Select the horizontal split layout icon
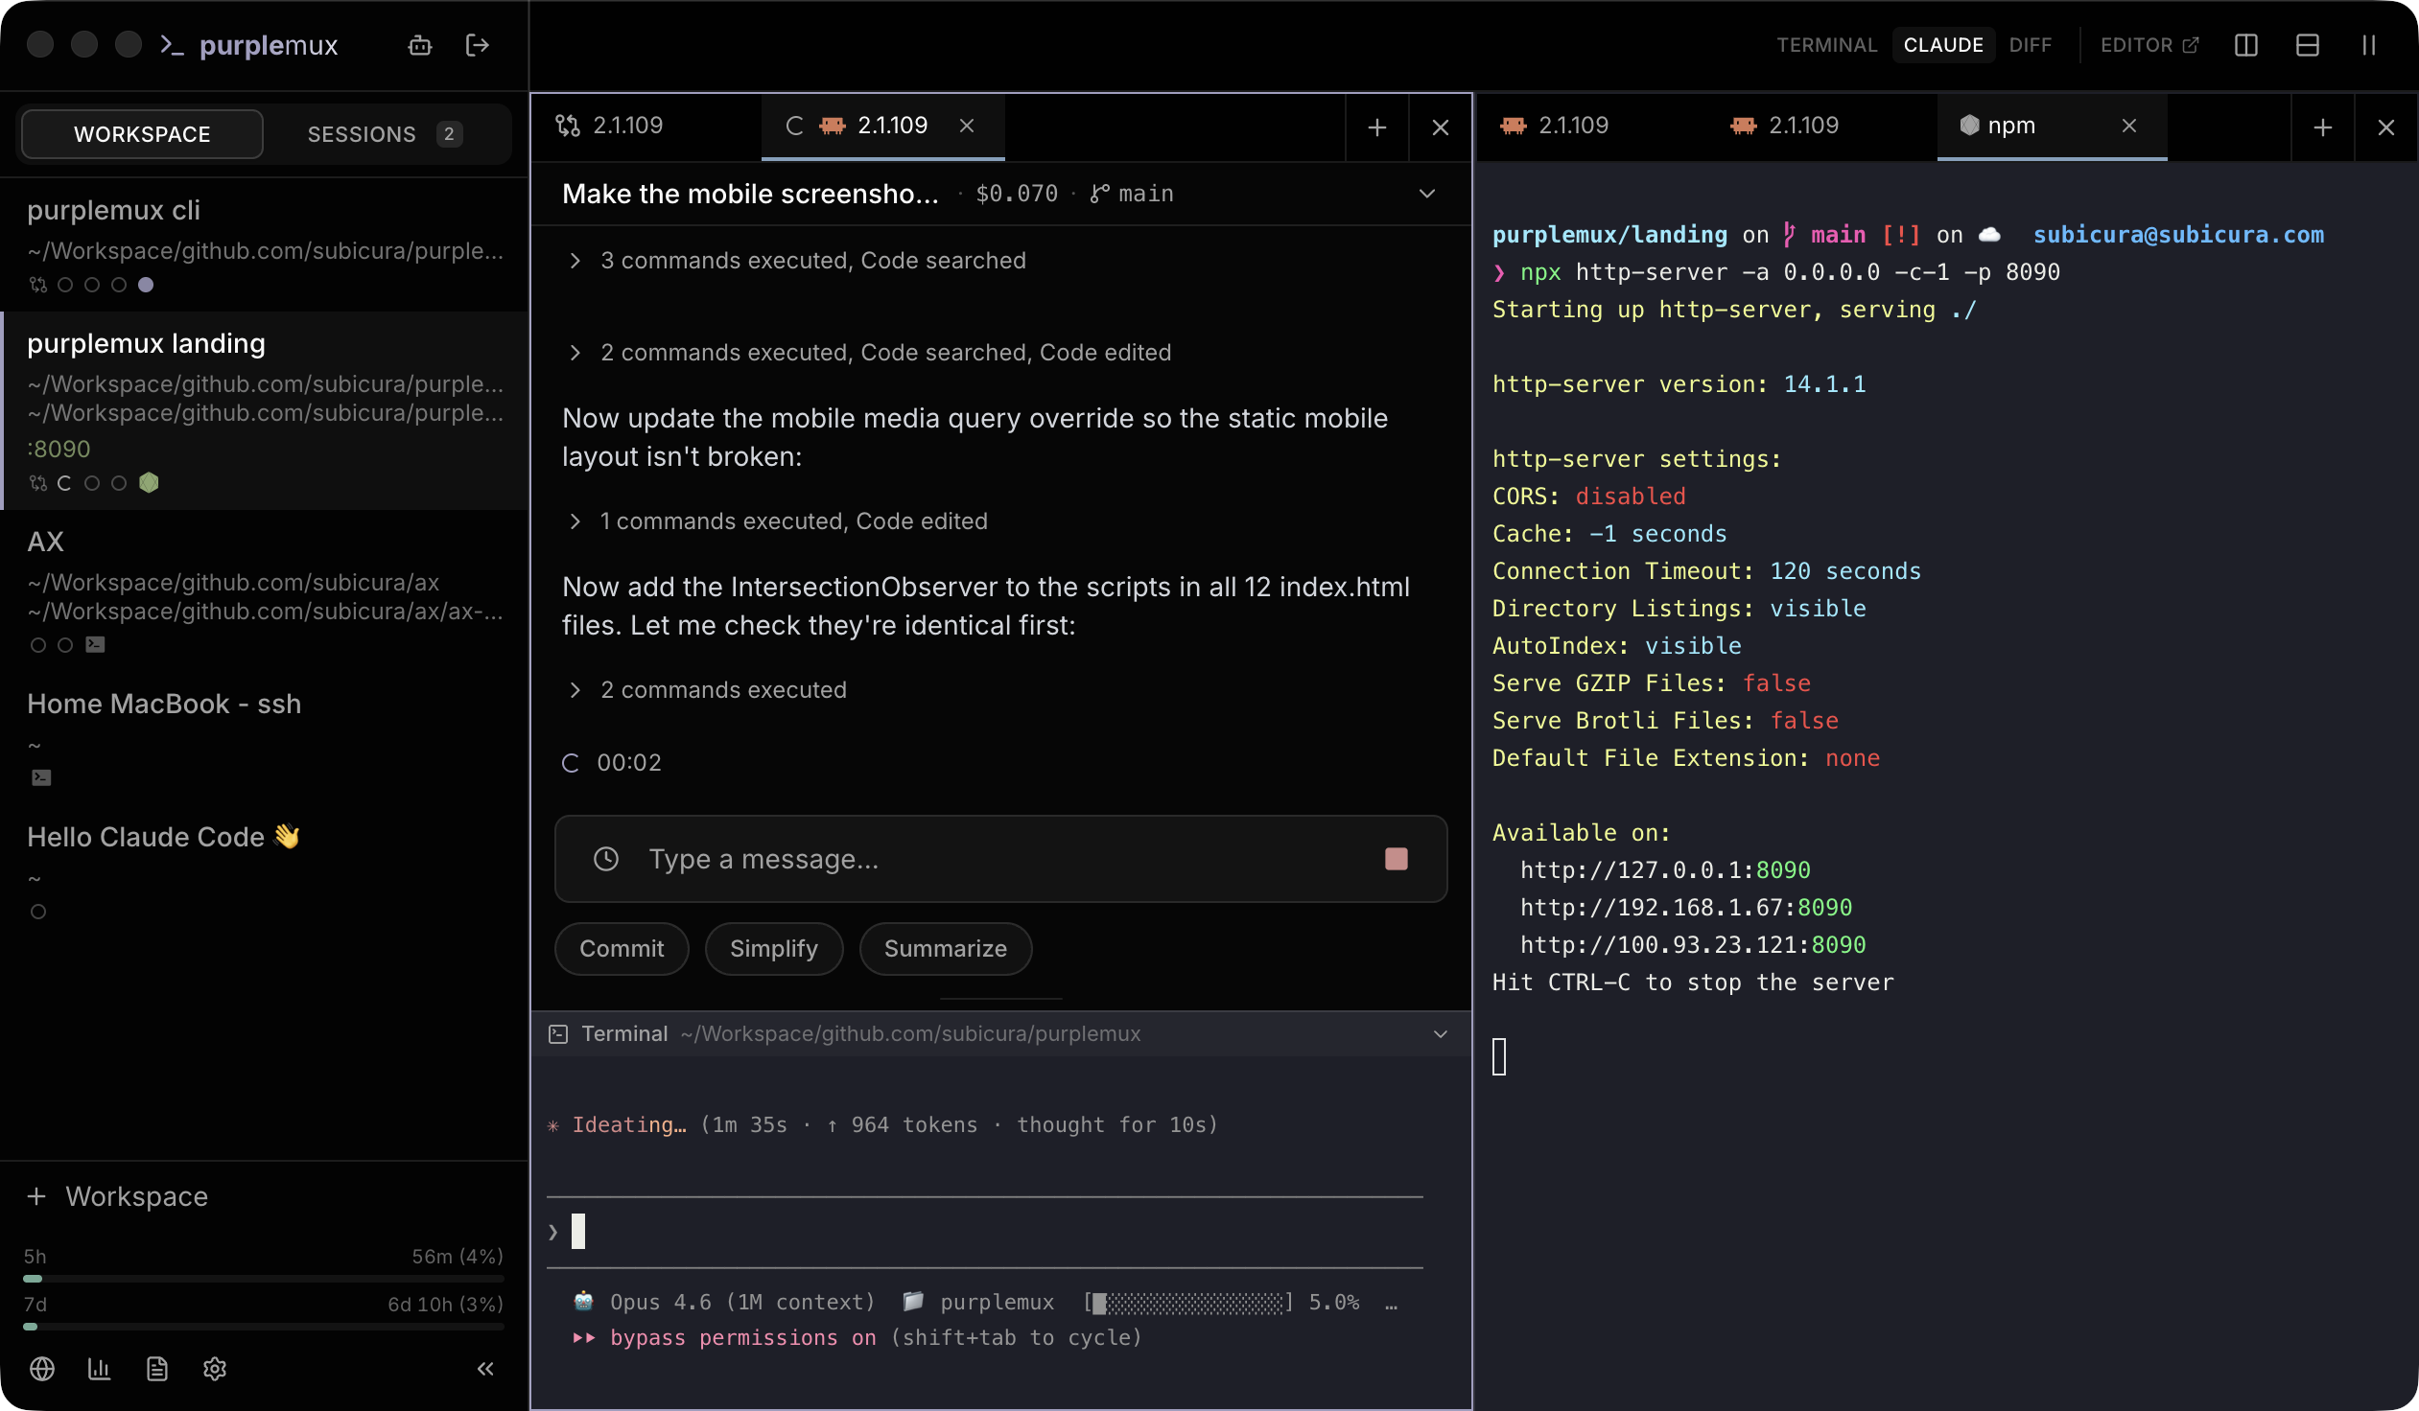2419x1411 pixels. (2308, 45)
